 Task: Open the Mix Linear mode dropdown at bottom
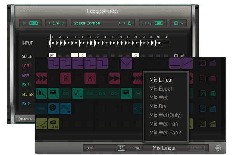coord(164,148)
